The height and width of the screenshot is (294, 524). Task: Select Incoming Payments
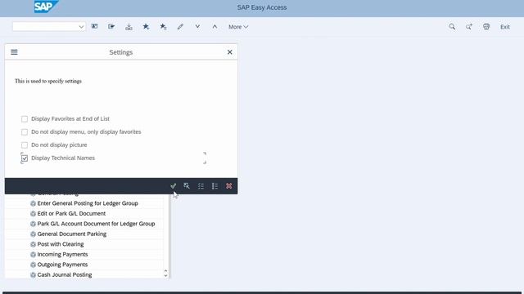click(62, 254)
